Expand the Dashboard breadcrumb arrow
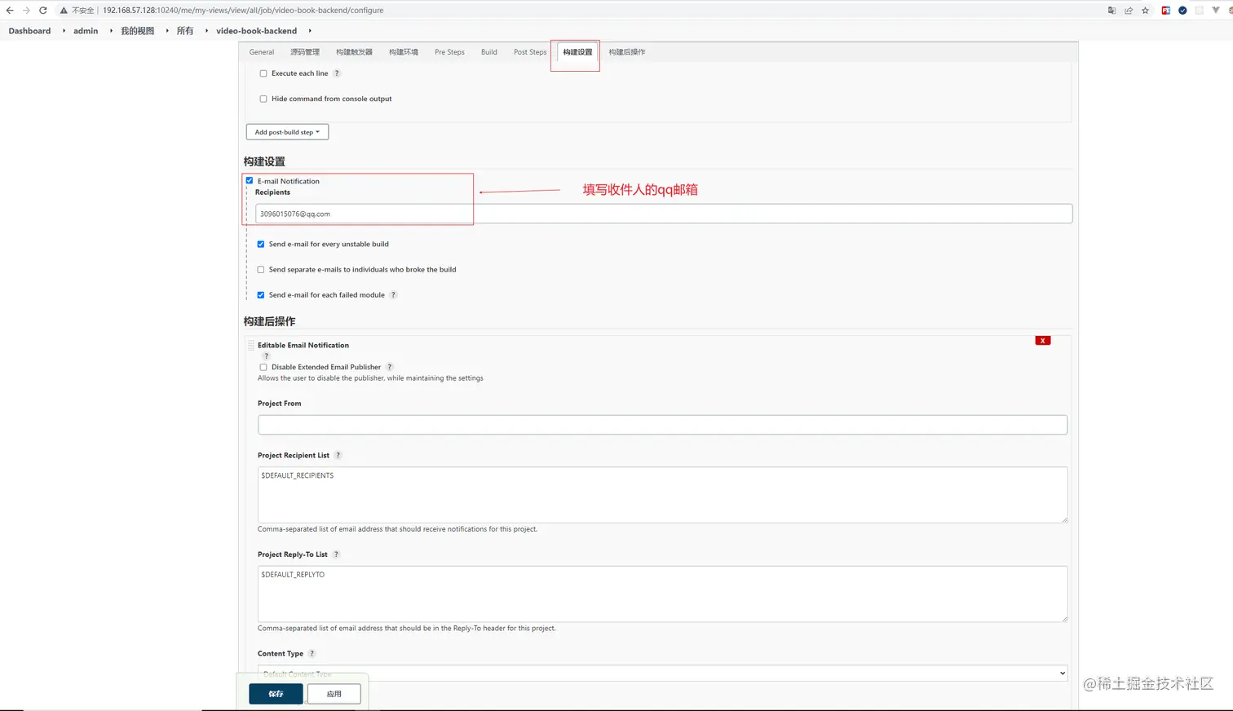The height and width of the screenshot is (711, 1233). (64, 31)
